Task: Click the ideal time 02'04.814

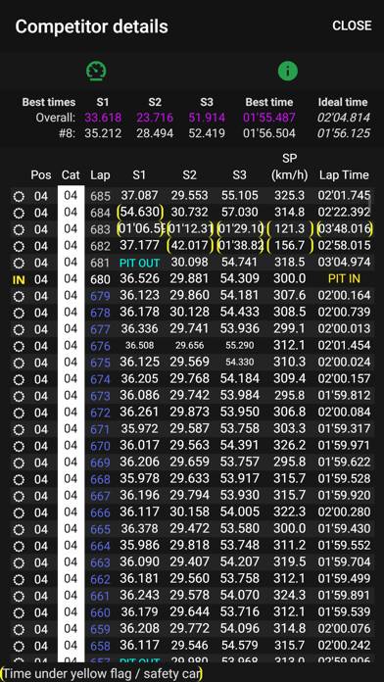Action: click(x=344, y=118)
